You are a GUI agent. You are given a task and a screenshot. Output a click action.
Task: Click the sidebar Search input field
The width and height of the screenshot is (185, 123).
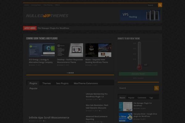[136, 88]
